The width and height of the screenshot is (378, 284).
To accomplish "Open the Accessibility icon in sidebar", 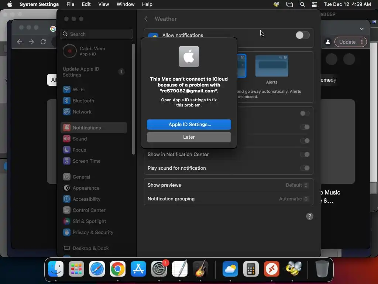I will tap(66, 199).
